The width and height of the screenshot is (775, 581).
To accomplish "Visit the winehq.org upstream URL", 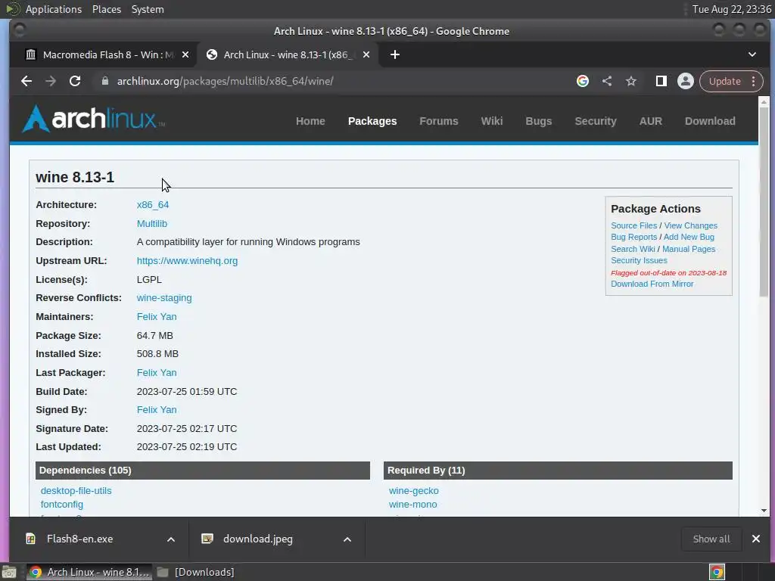I will tap(187, 261).
